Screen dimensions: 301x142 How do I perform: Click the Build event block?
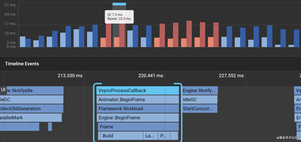(x=122, y=136)
